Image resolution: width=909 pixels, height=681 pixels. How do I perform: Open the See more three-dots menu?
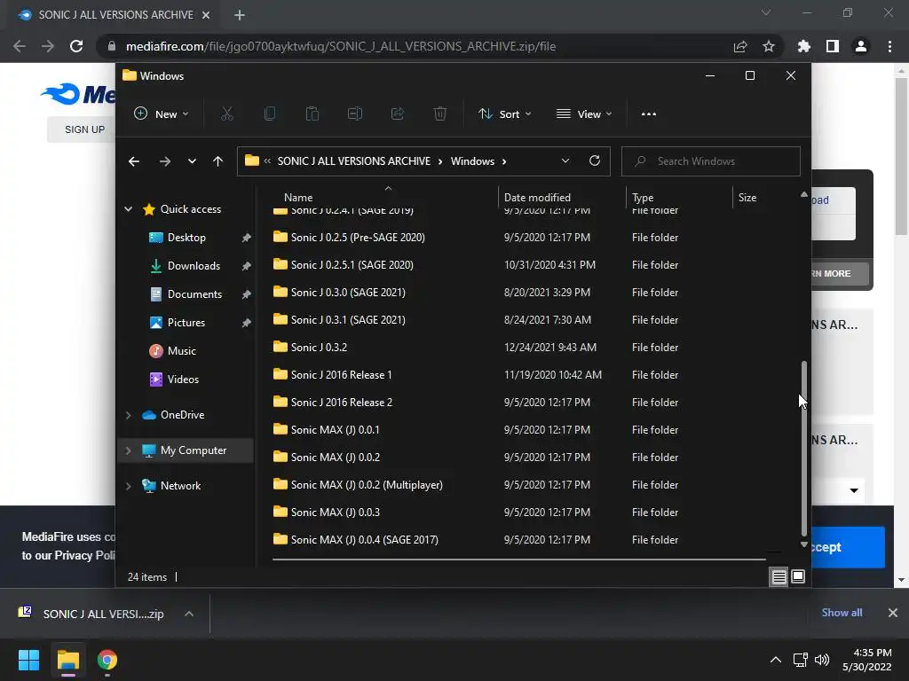point(649,114)
